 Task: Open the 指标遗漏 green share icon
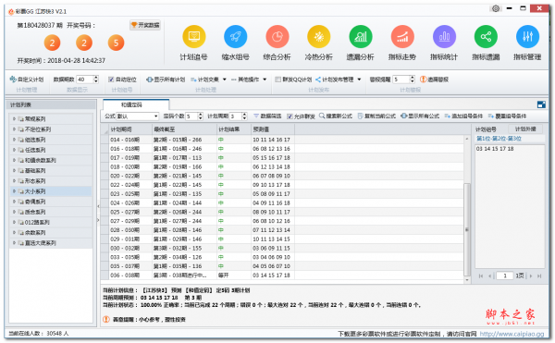pyautogui.click(x=486, y=36)
